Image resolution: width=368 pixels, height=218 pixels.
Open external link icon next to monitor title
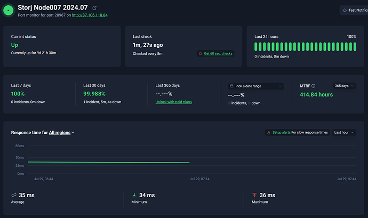coord(94,8)
